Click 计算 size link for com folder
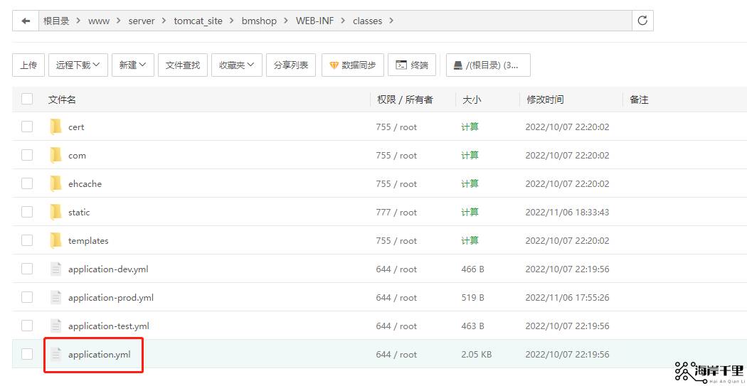This screenshot has height=386, width=747. pos(470,156)
